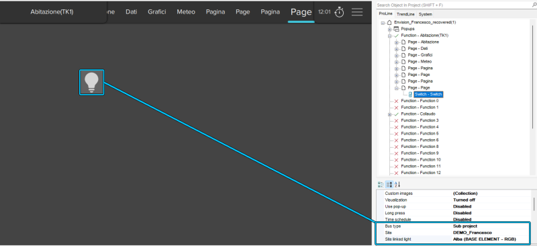Click red X icon of Function 4
Screen dimensions: 537x246
[x=396, y=127]
